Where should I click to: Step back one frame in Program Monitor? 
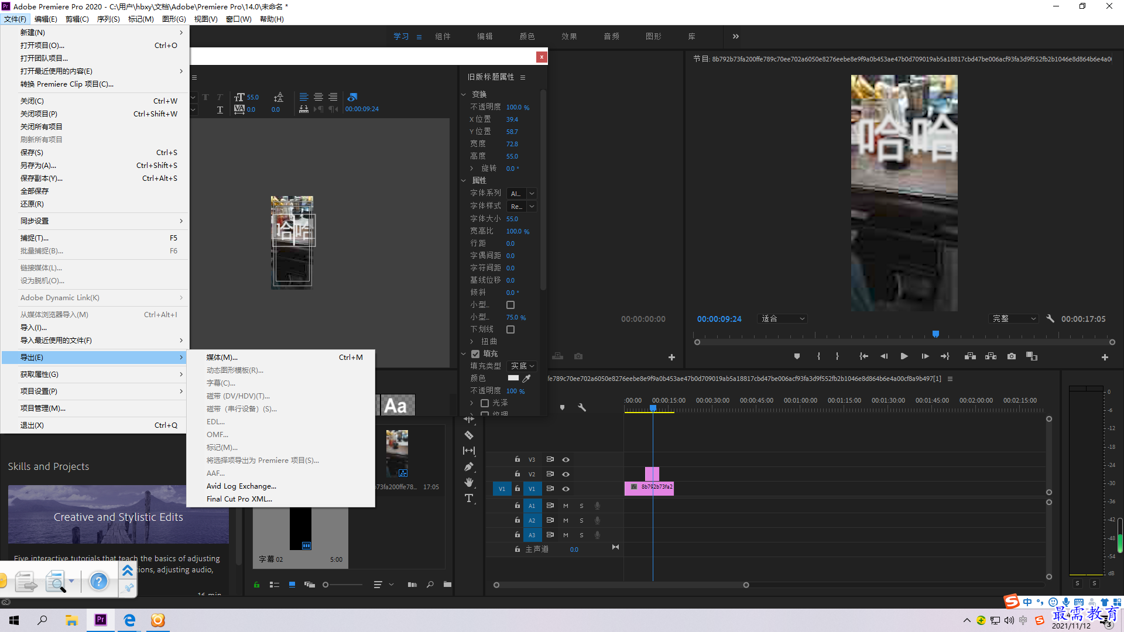coord(884,356)
